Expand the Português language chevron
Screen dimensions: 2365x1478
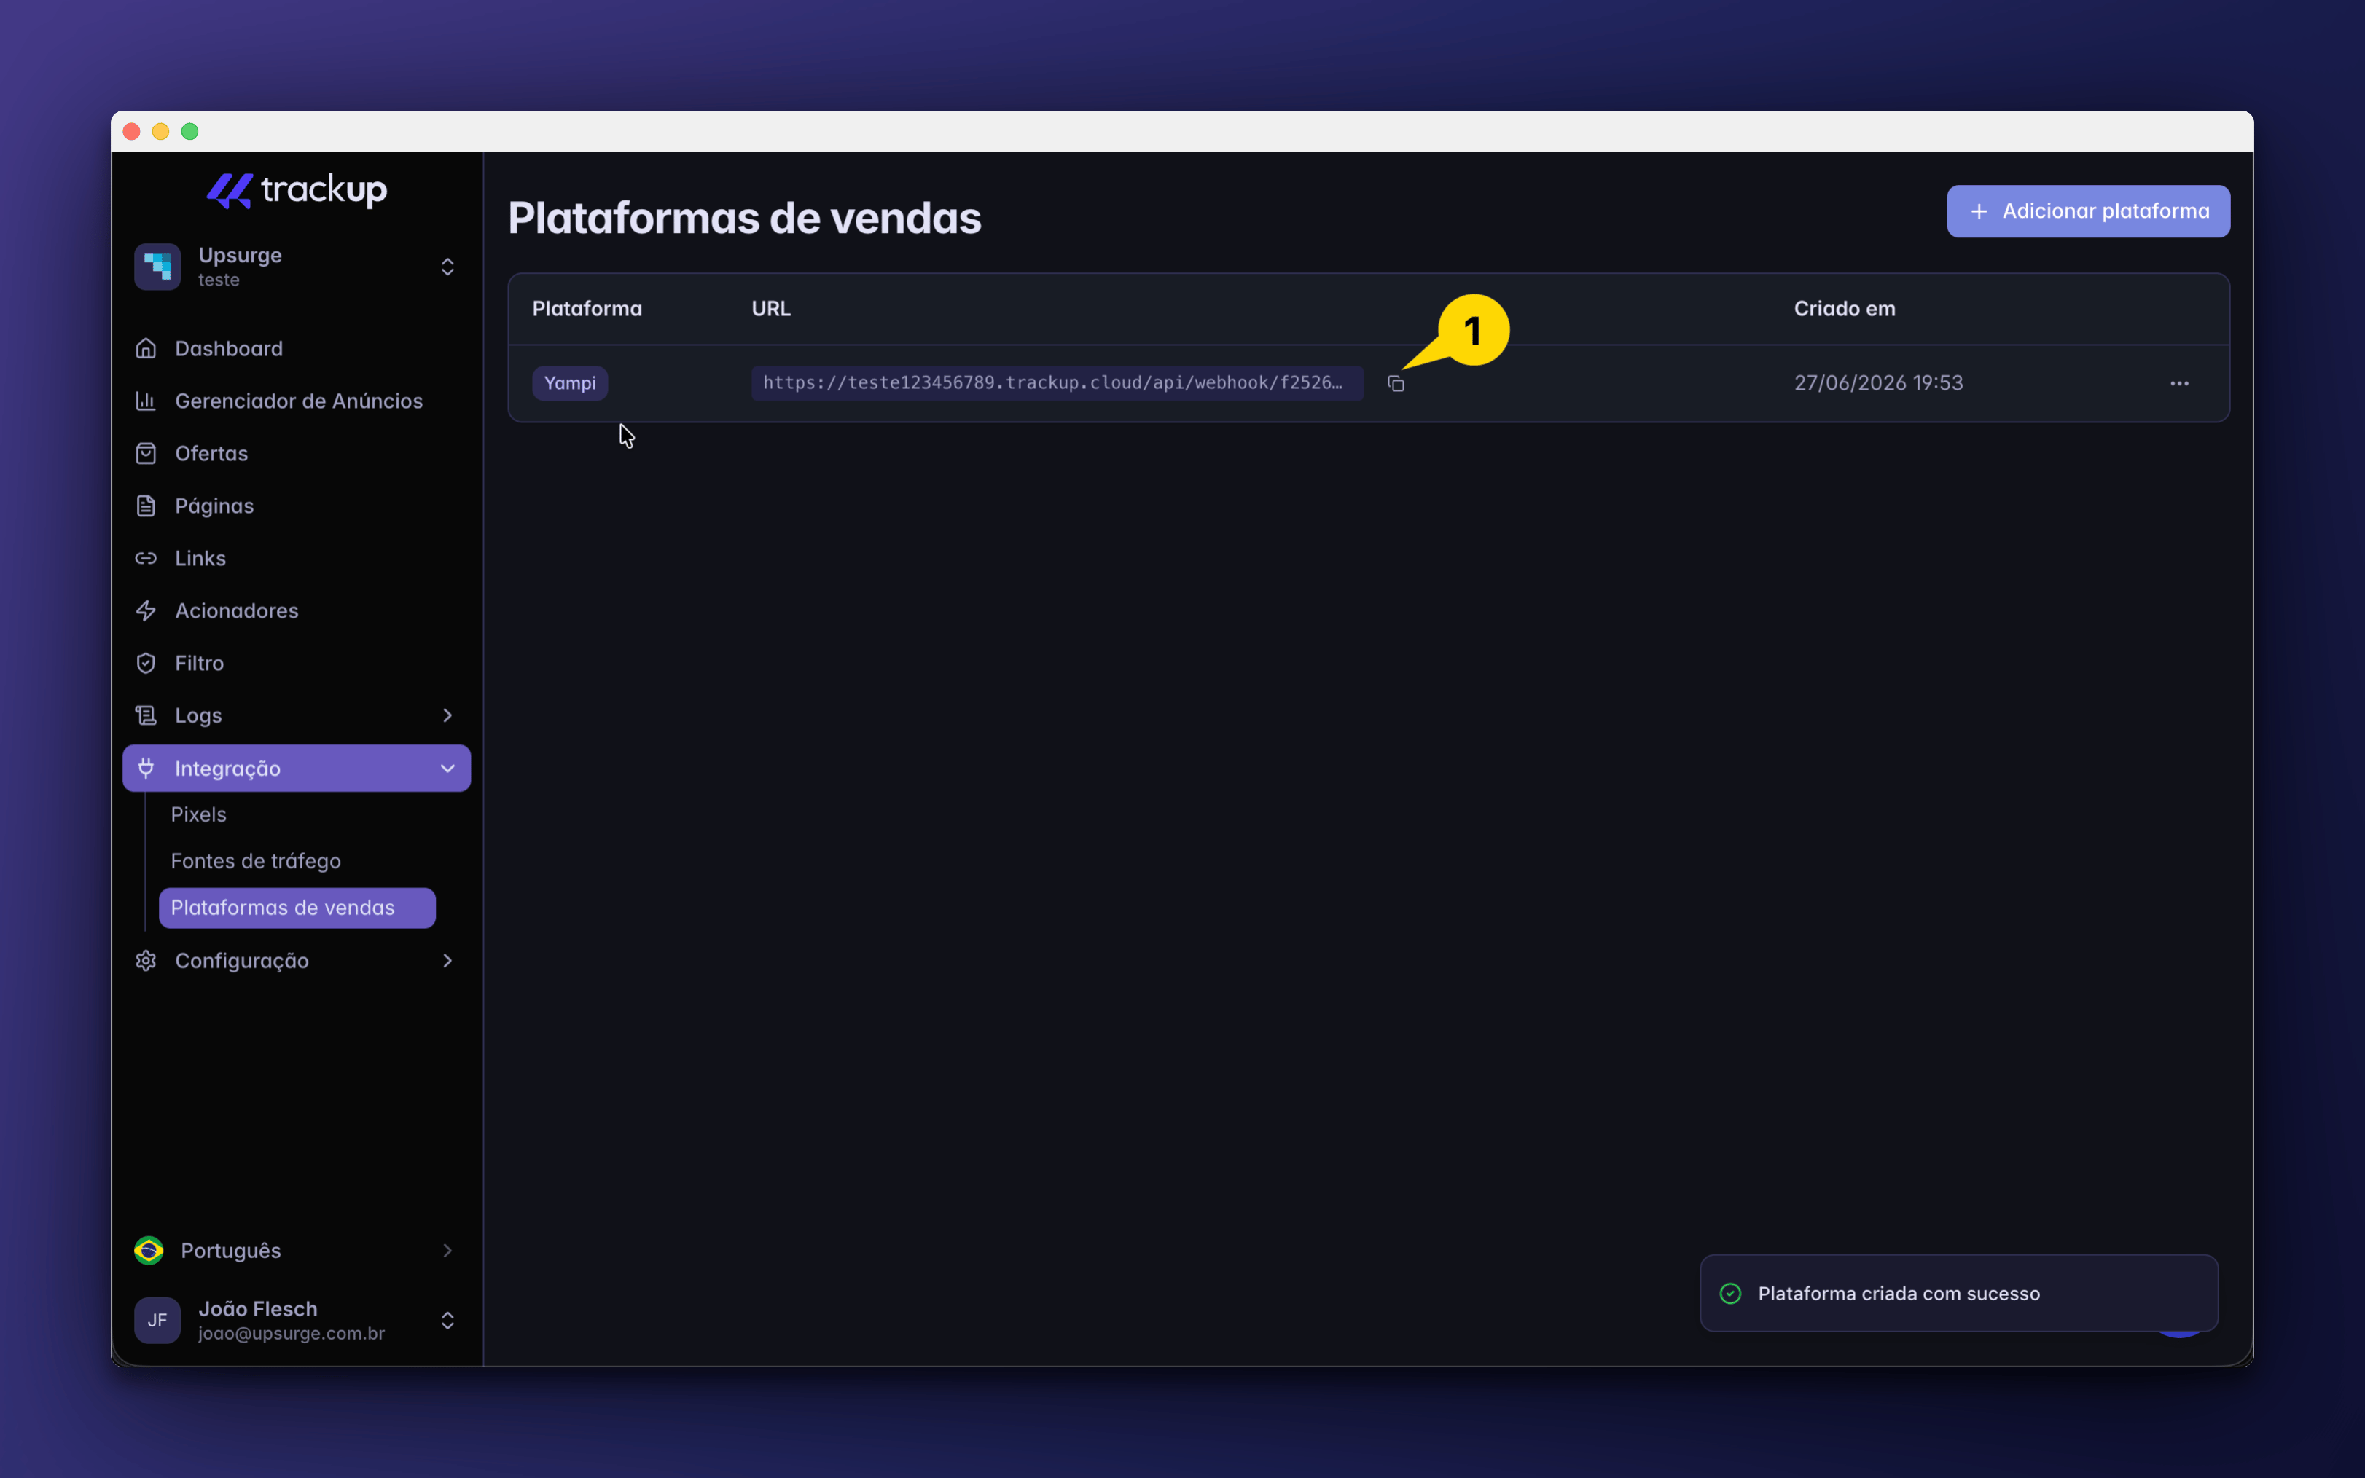pos(447,1250)
